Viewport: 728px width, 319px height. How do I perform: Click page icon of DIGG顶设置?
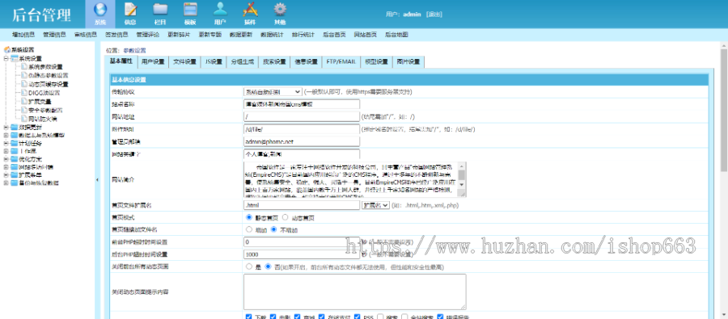[x=24, y=93]
